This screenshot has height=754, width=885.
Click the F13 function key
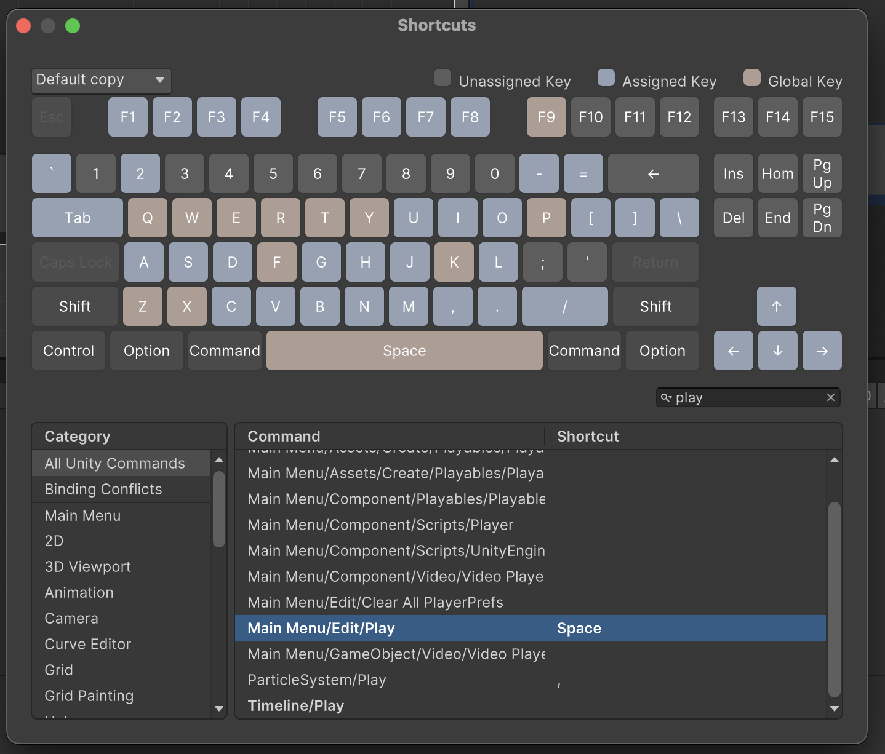(734, 117)
